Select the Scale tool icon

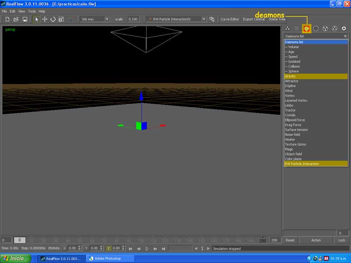pyautogui.click(x=61, y=19)
